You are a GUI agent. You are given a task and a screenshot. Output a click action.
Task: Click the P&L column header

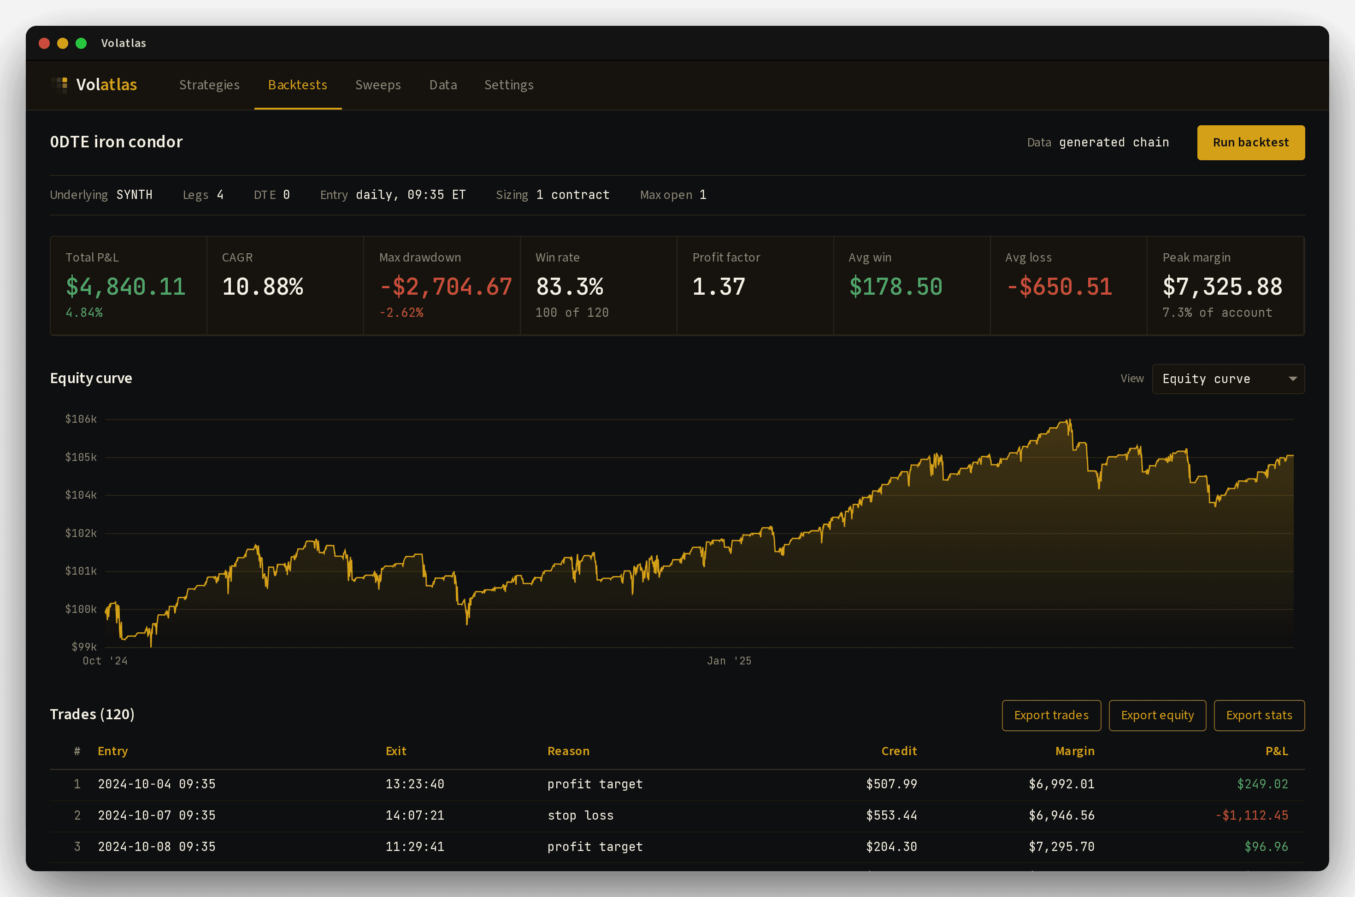[x=1277, y=751]
